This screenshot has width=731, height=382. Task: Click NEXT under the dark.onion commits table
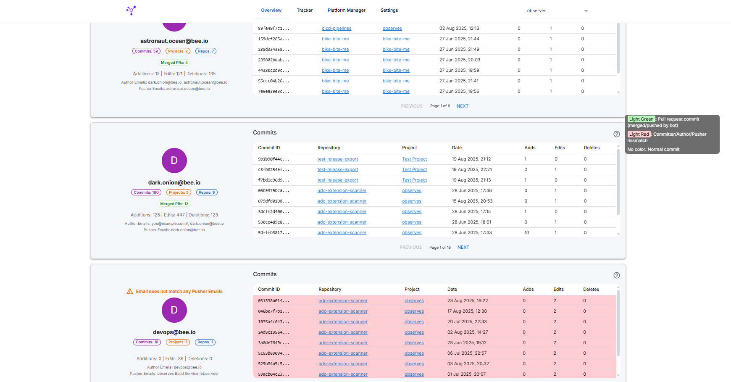pos(463,248)
